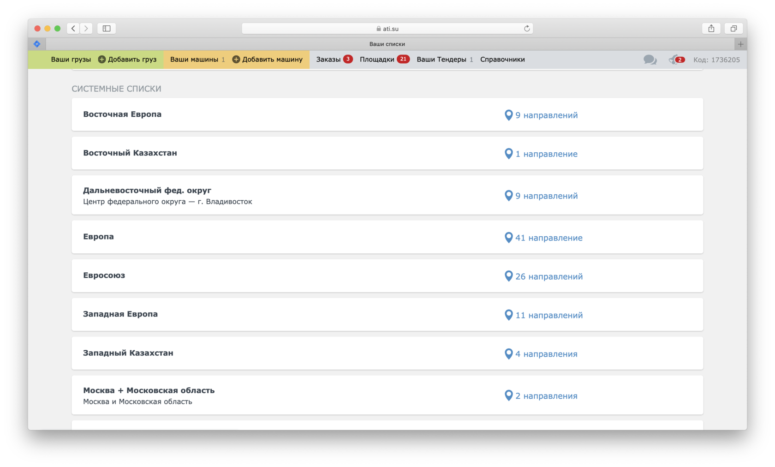This screenshot has width=775, height=467.
Task: Open a new tab with plus icon
Action: [x=740, y=44]
